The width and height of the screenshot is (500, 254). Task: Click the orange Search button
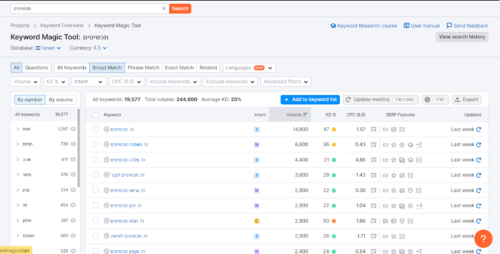180,9
